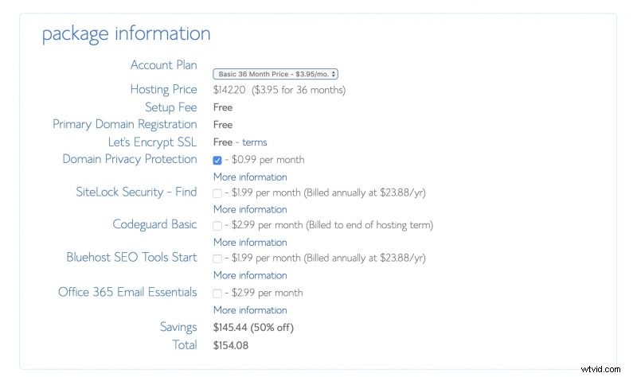Select the Office 365 Email Essentials checkbox
Screen dimensions: 637x377
[x=217, y=293]
